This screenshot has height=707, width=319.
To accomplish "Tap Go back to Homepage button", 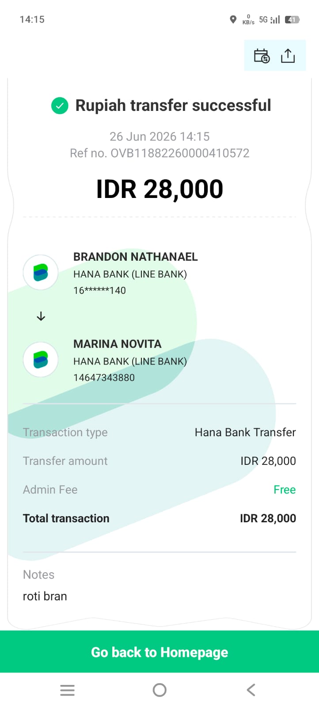I will (x=159, y=652).
